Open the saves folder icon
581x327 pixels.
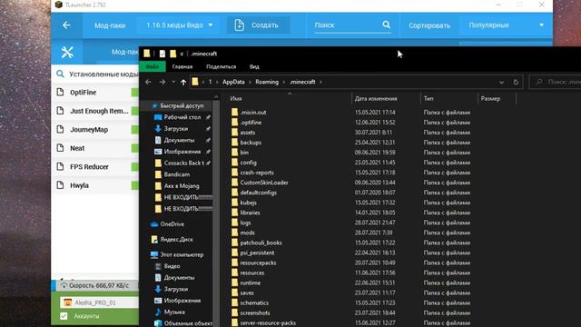pos(234,292)
